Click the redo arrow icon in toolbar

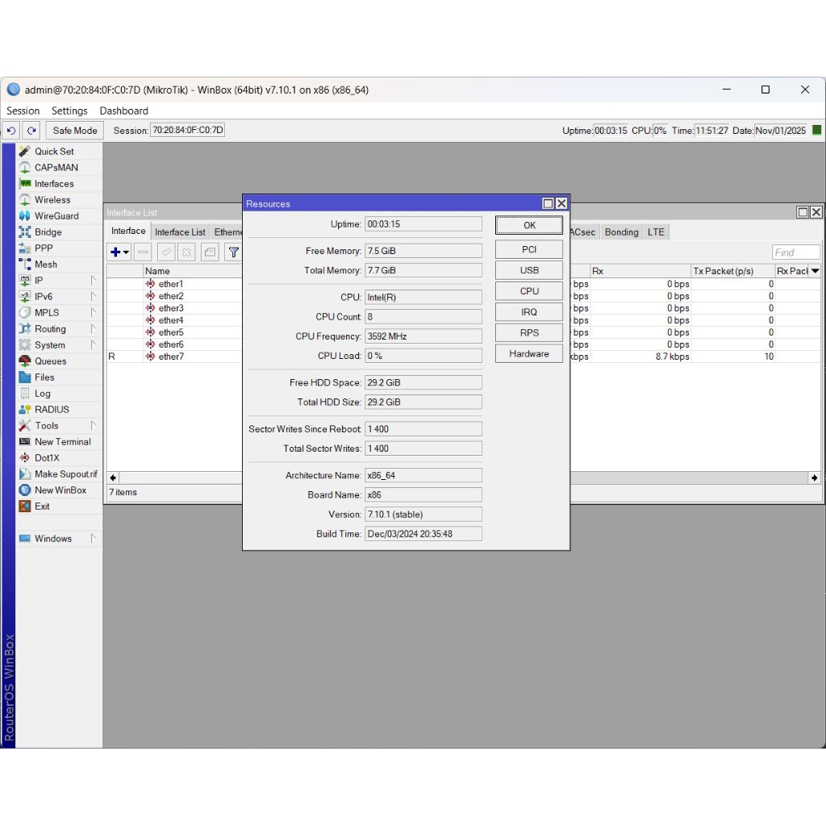point(31,130)
